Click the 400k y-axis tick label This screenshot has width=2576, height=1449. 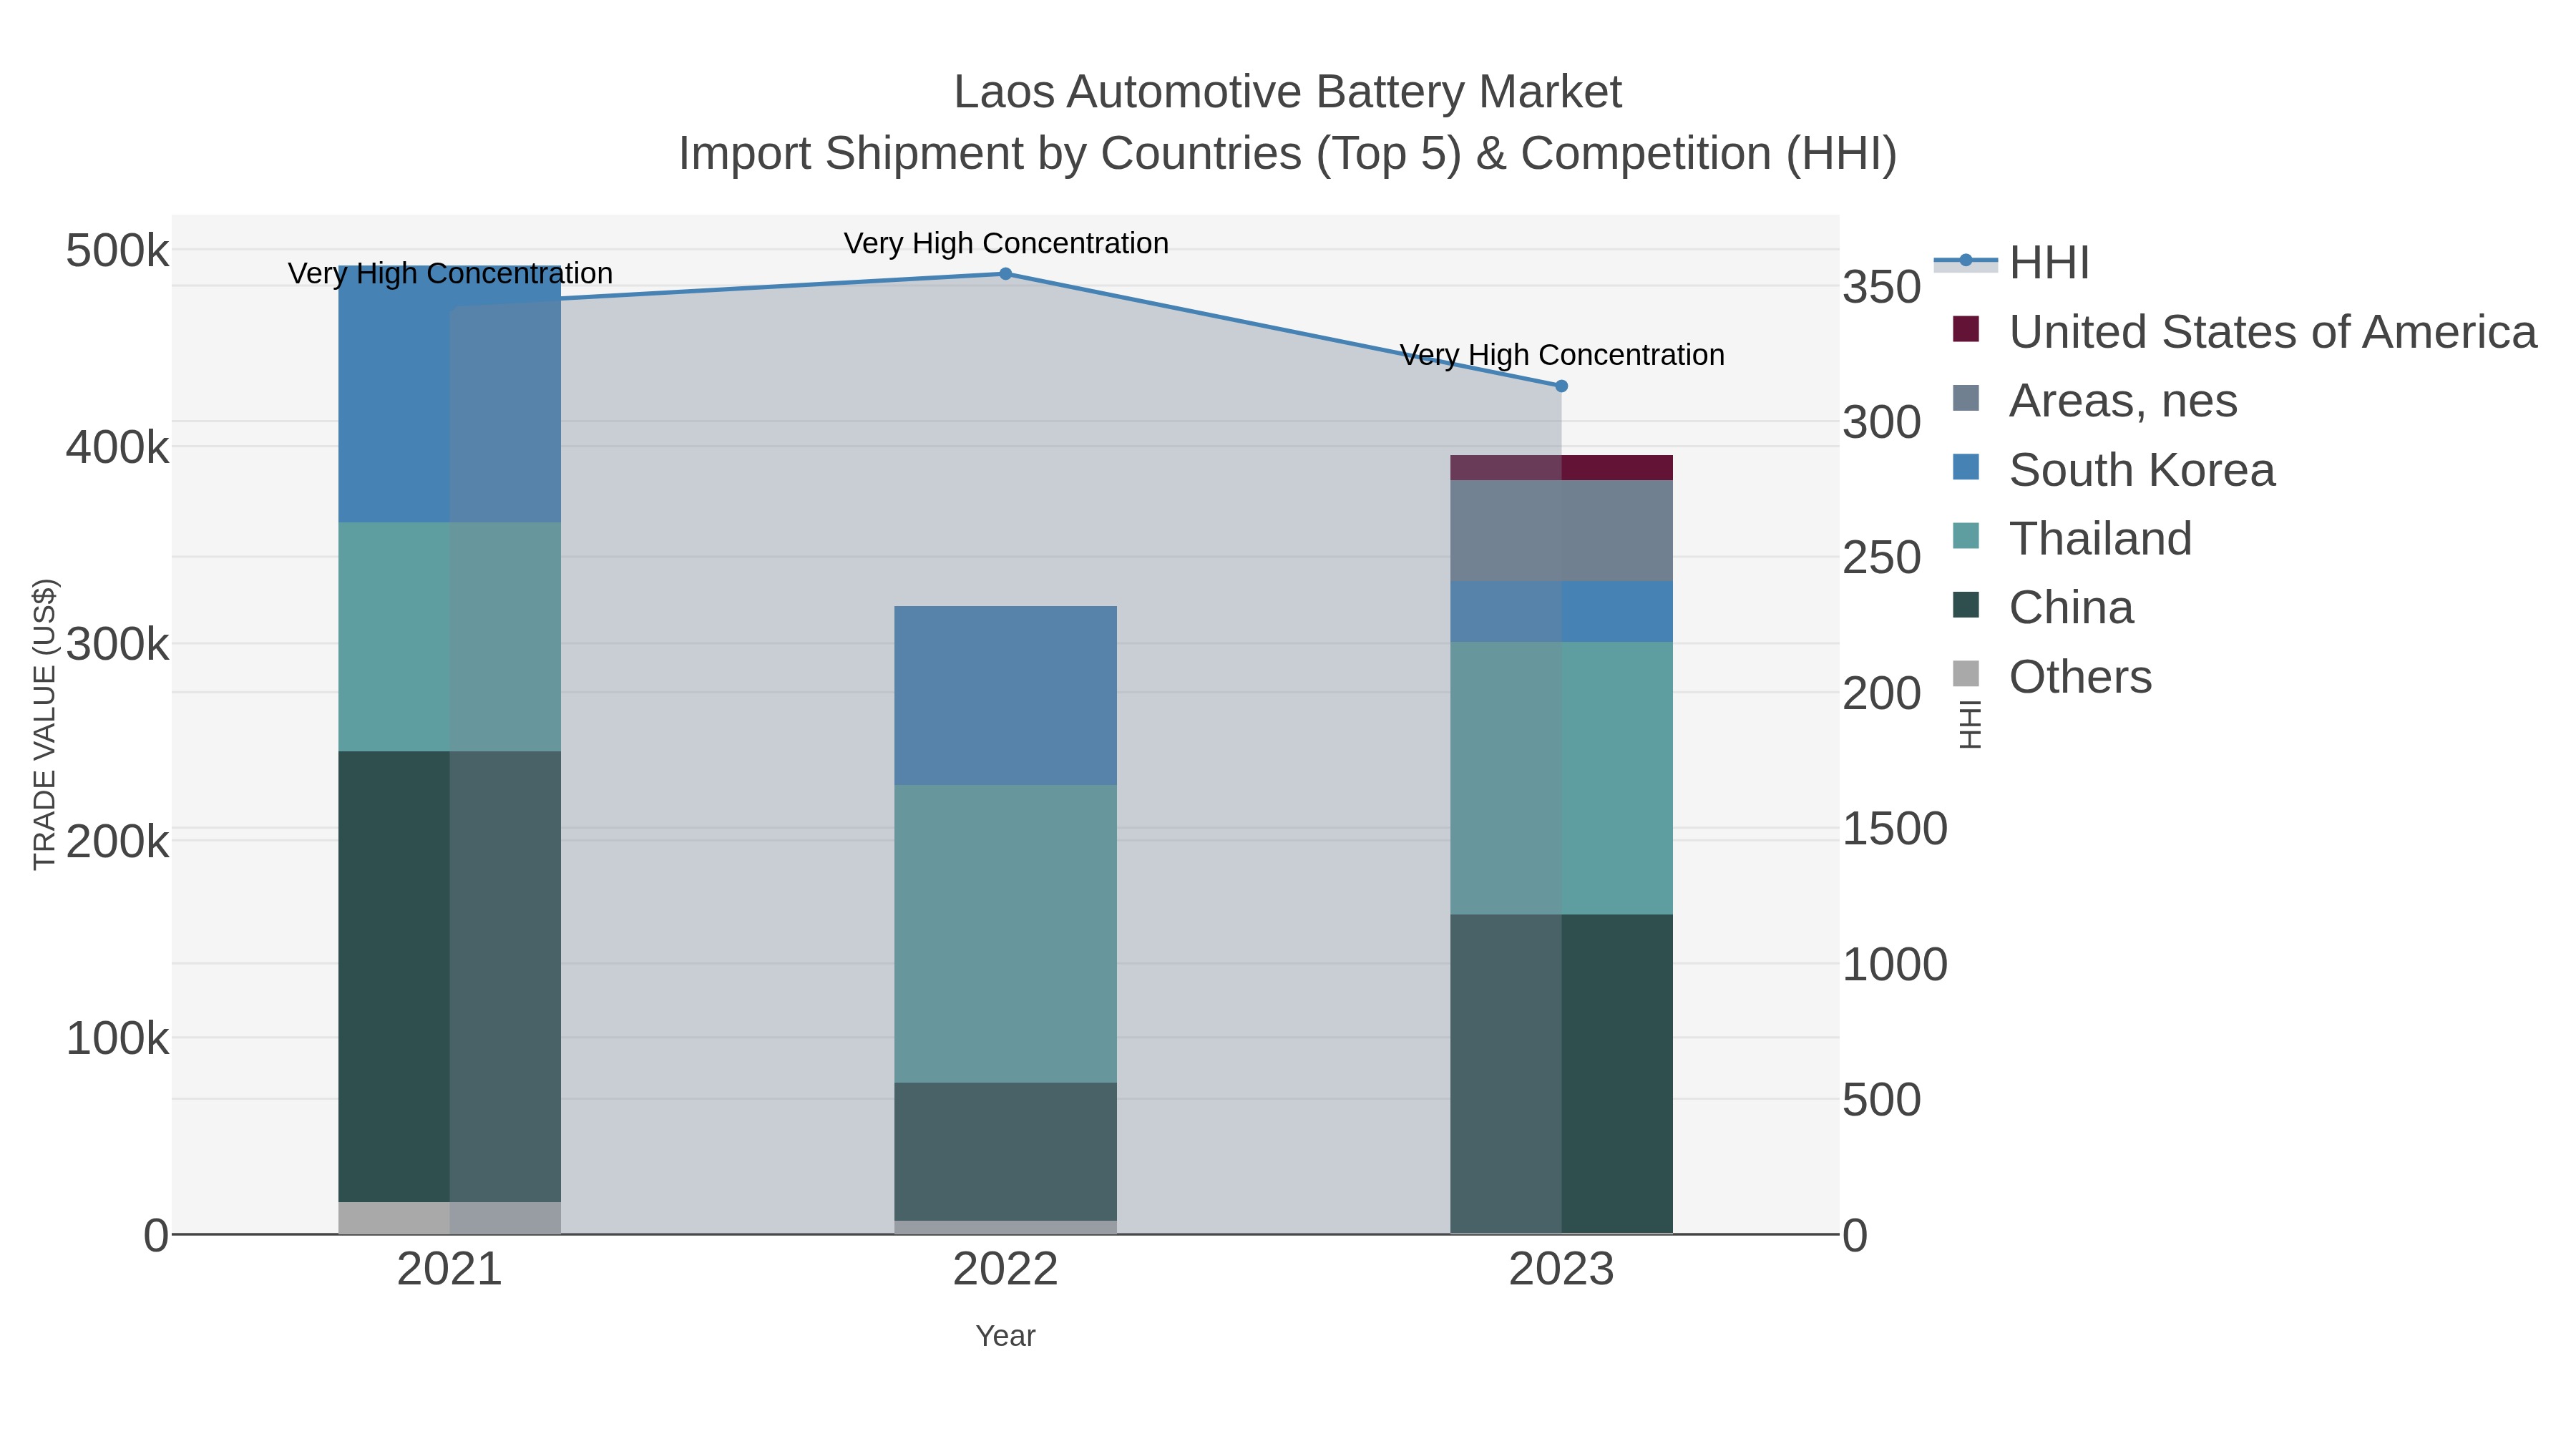point(118,447)
